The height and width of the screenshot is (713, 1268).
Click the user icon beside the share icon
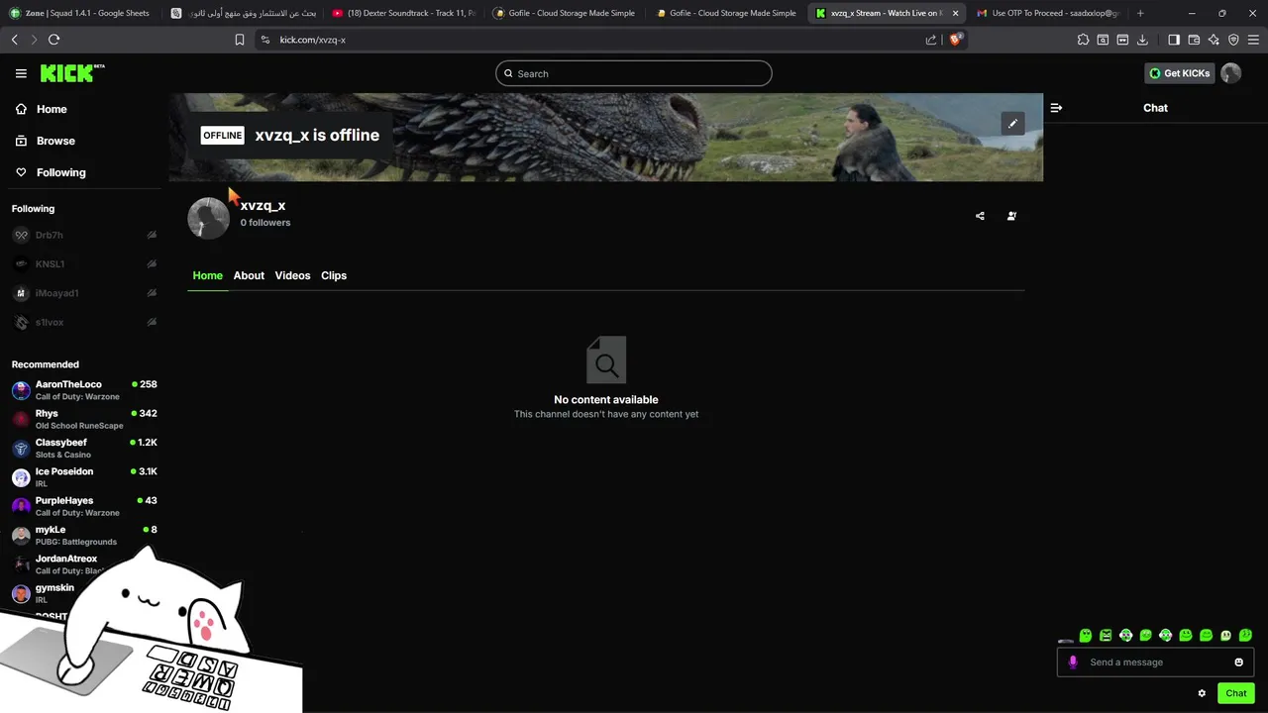tap(1011, 216)
